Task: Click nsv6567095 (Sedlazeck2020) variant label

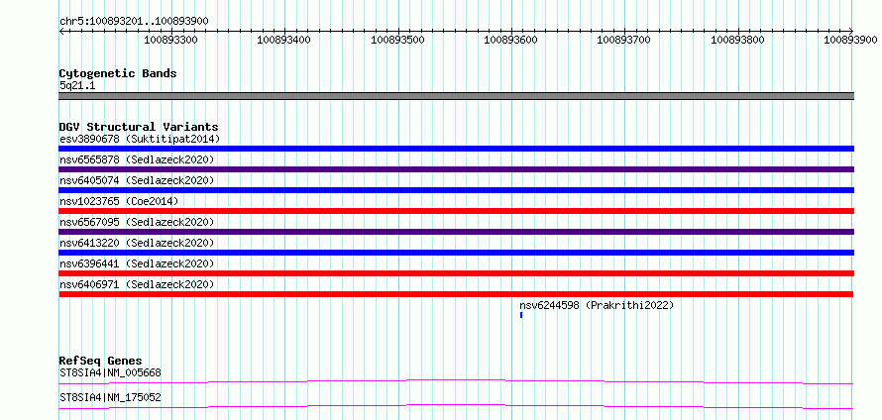Action: pos(137,222)
